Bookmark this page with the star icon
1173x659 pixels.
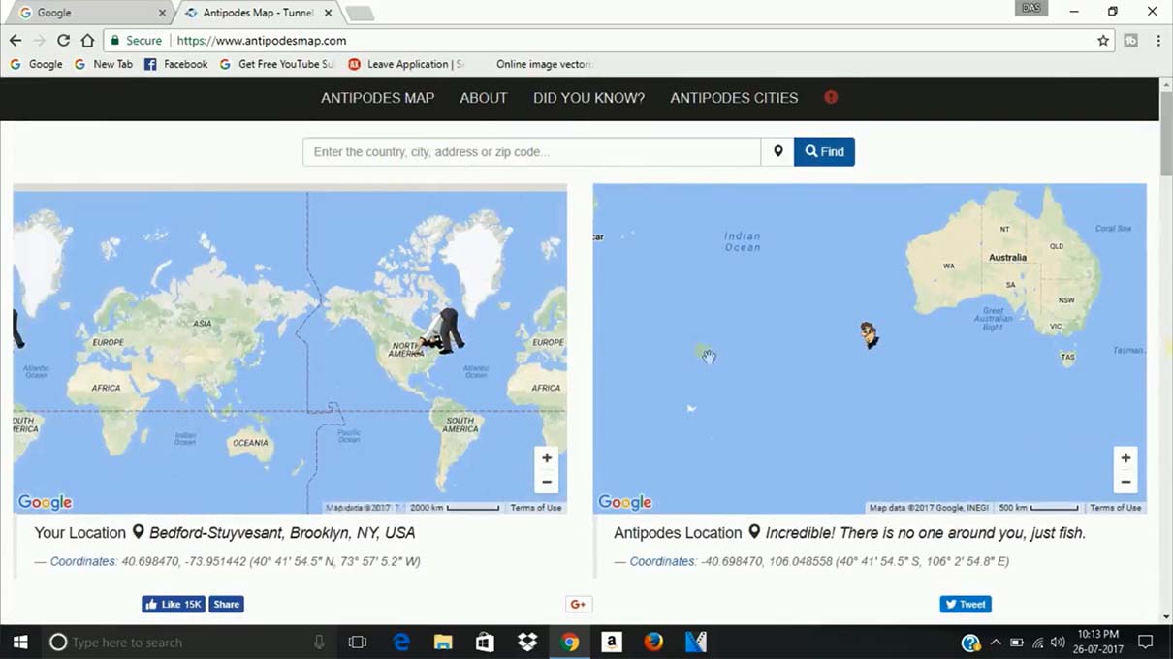click(1103, 41)
